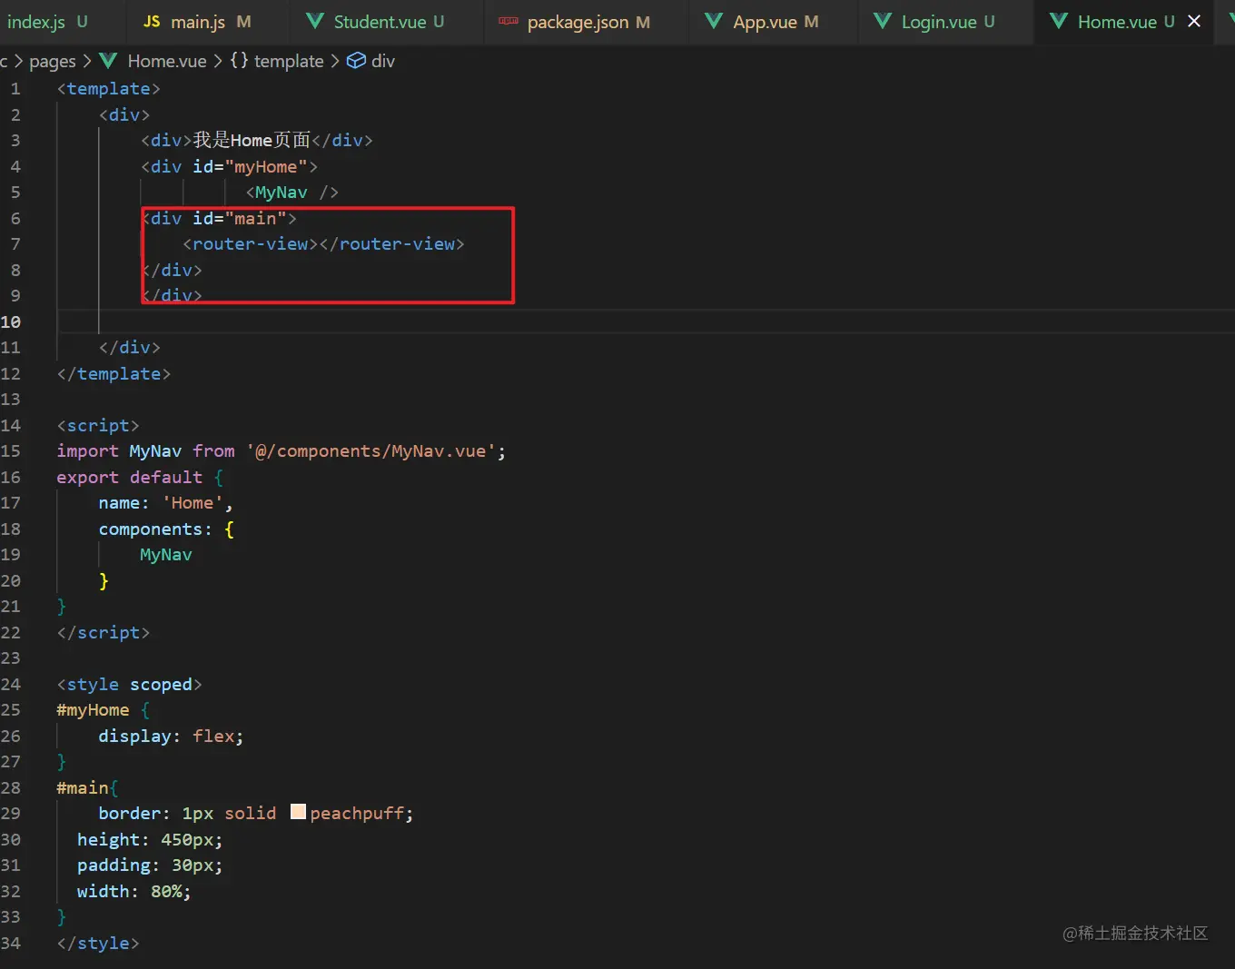
Task: Select the Home.vue tab label
Action: (x=1117, y=22)
